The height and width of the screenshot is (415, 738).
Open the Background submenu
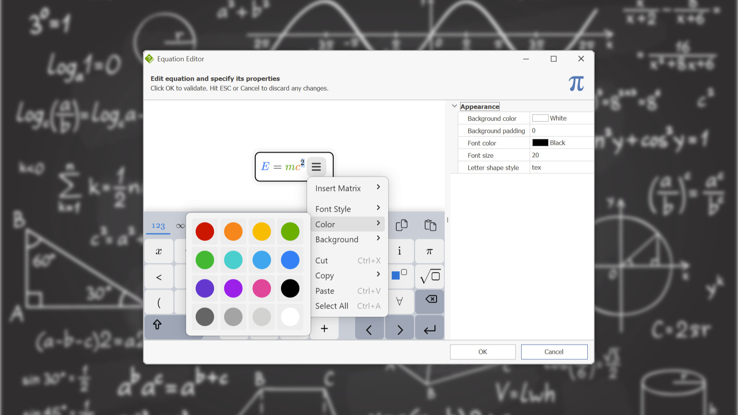click(347, 239)
